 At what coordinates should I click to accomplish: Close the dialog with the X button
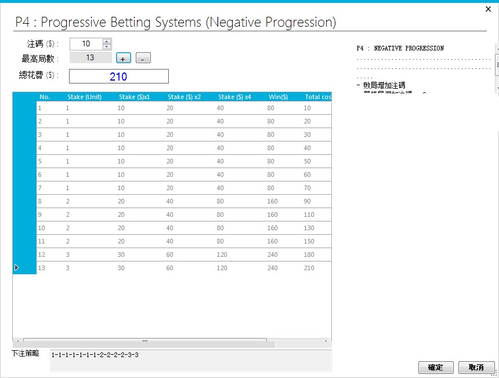(x=488, y=9)
